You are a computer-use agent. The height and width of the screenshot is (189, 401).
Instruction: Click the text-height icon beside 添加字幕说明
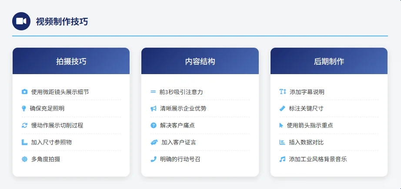pyautogui.click(x=283, y=92)
